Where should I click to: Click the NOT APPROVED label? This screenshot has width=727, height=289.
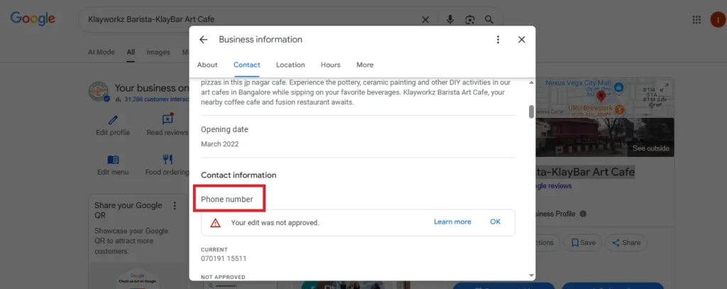coord(223,278)
